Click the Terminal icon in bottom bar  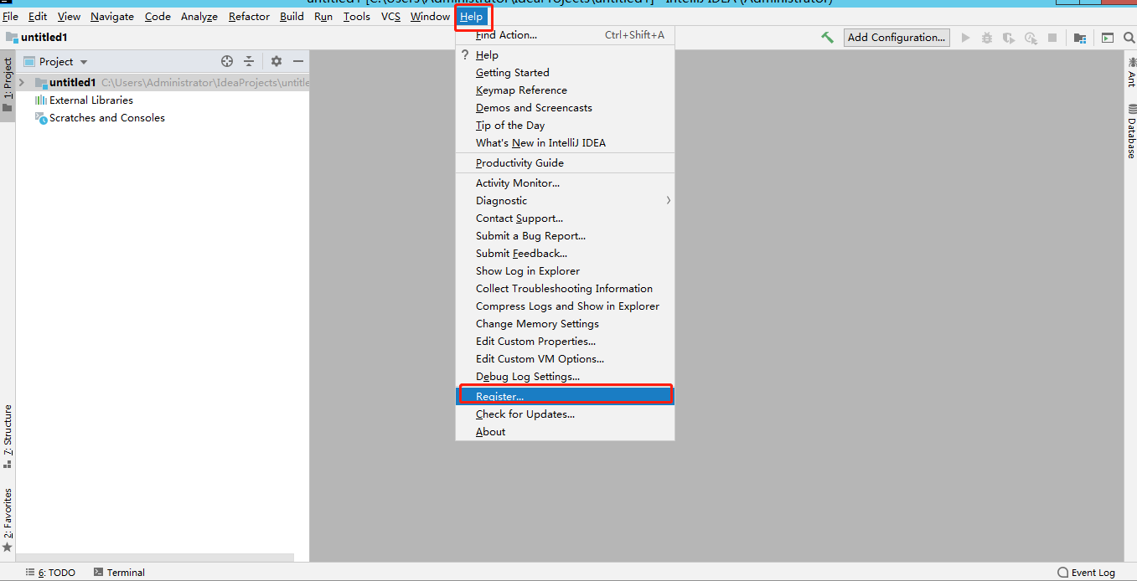tap(99, 573)
